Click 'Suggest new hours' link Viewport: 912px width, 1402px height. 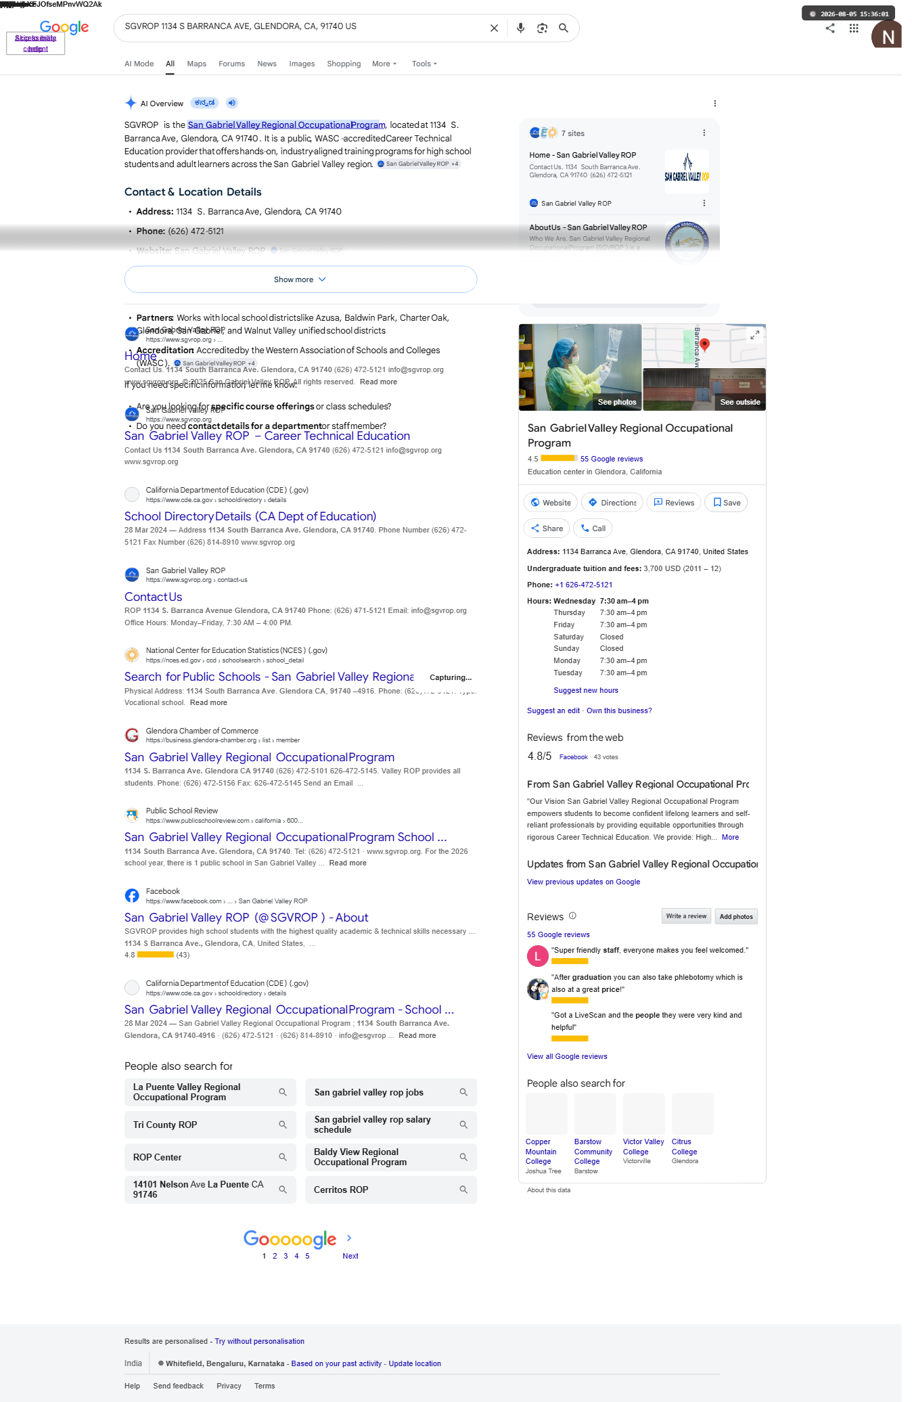(x=586, y=690)
